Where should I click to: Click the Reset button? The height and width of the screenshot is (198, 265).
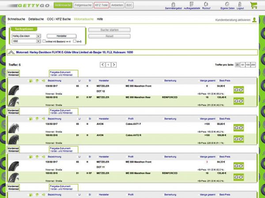coord(110,36)
